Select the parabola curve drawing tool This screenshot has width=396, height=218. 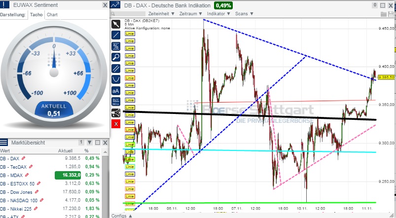[x=116, y=79]
